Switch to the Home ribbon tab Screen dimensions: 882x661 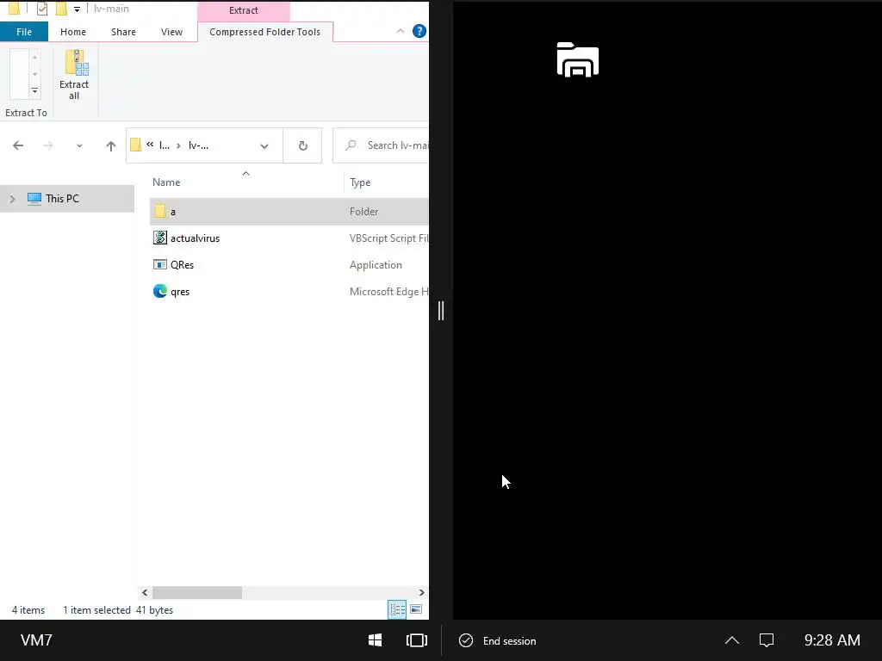click(73, 32)
